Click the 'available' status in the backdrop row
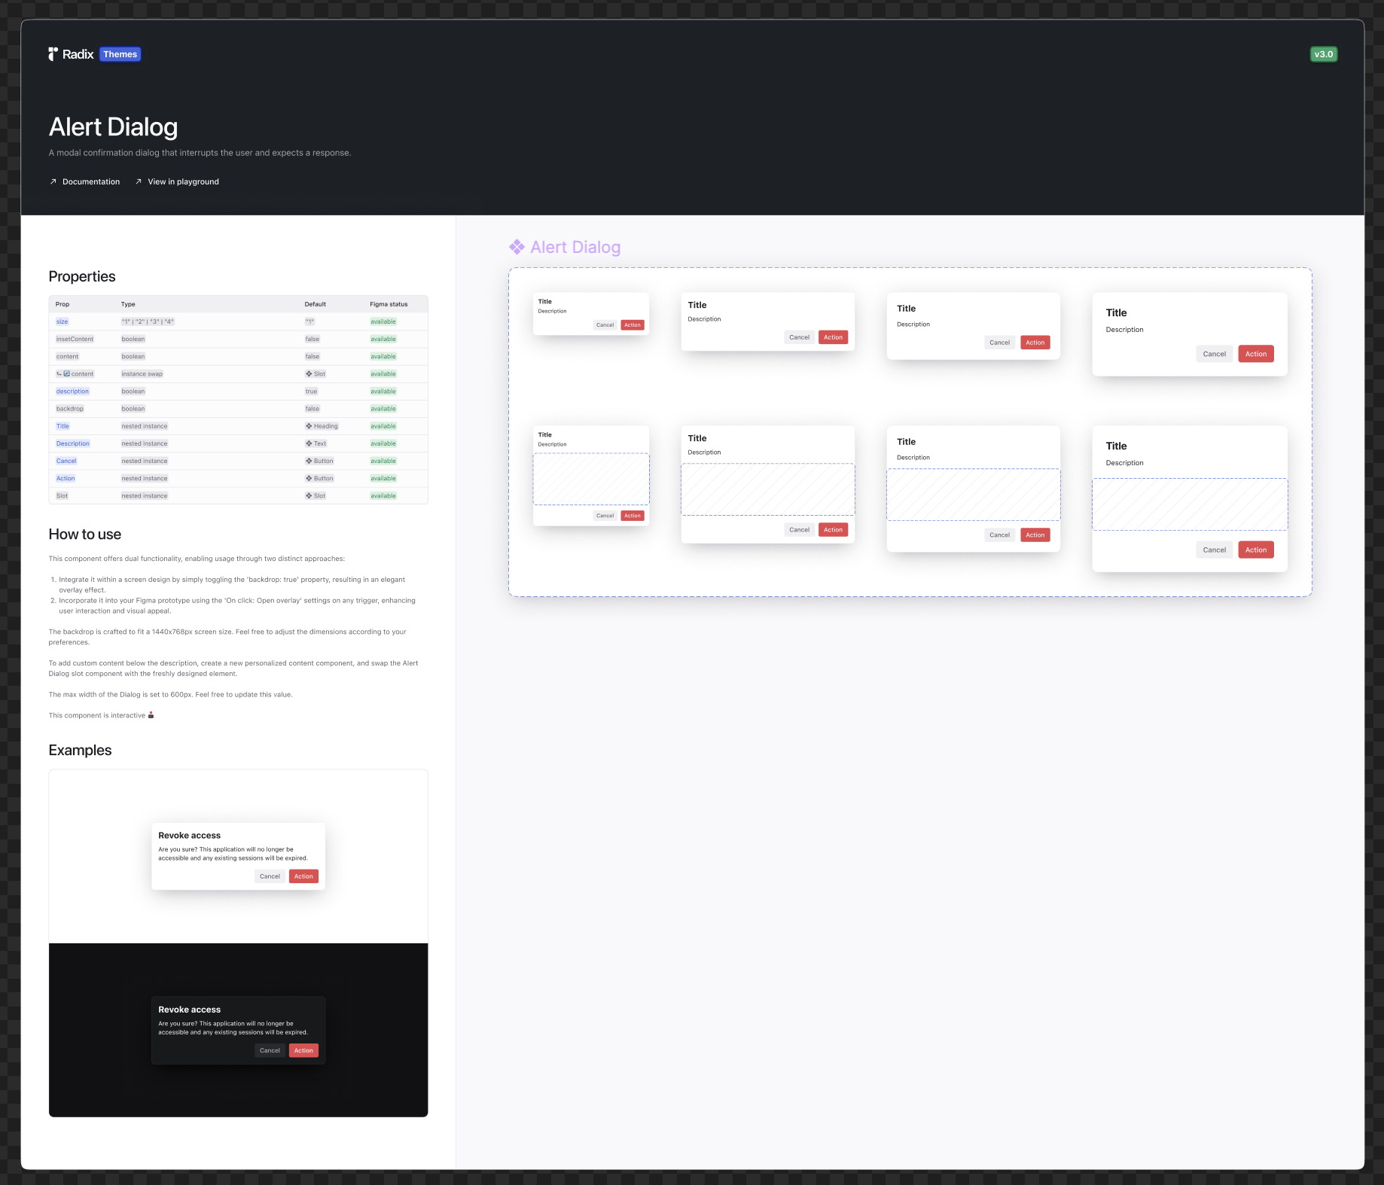 pos(383,409)
